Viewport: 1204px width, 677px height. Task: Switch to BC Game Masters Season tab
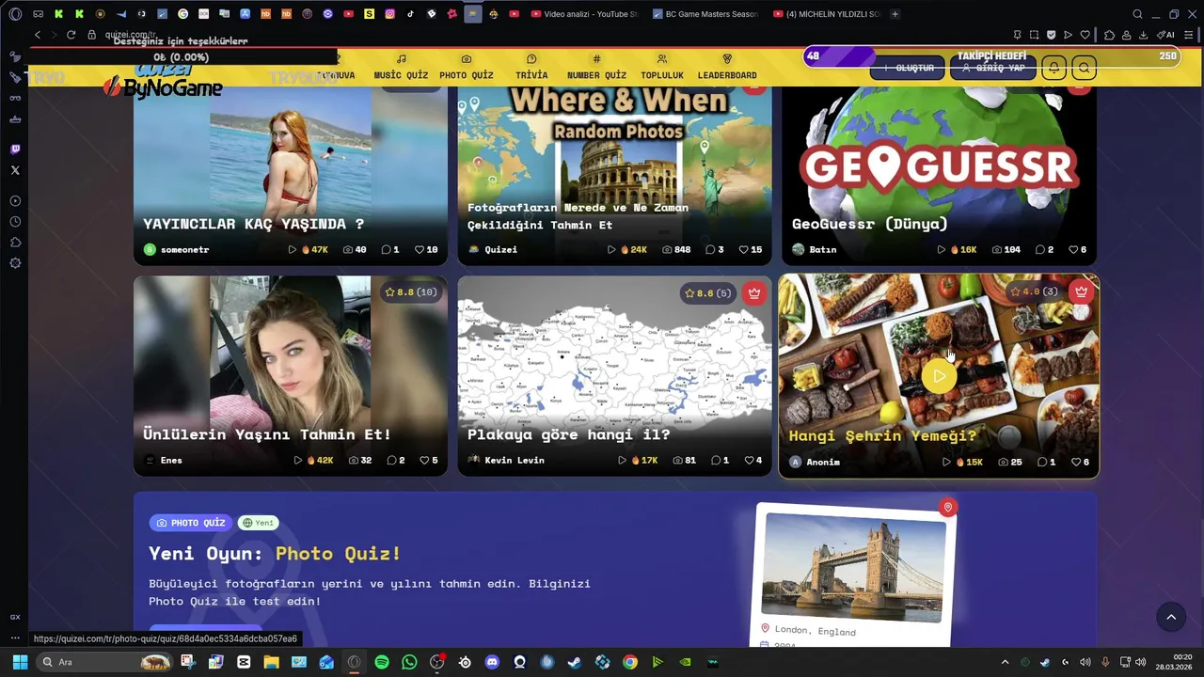[705, 14]
